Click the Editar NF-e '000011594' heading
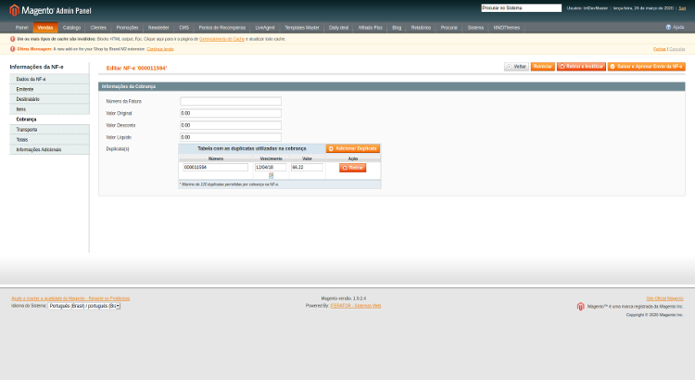The width and height of the screenshot is (695, 380). (136, 68)
